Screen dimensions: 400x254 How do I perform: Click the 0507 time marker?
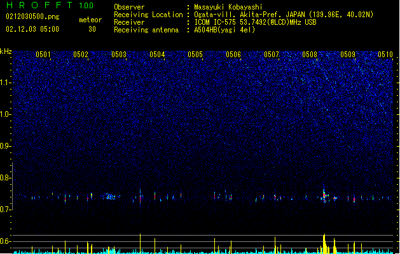click(x=272, y=55)
